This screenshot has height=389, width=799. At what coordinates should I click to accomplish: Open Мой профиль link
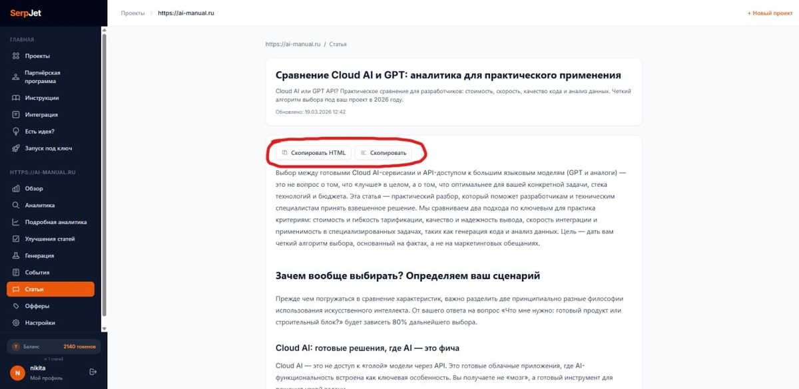coord(45,378)
